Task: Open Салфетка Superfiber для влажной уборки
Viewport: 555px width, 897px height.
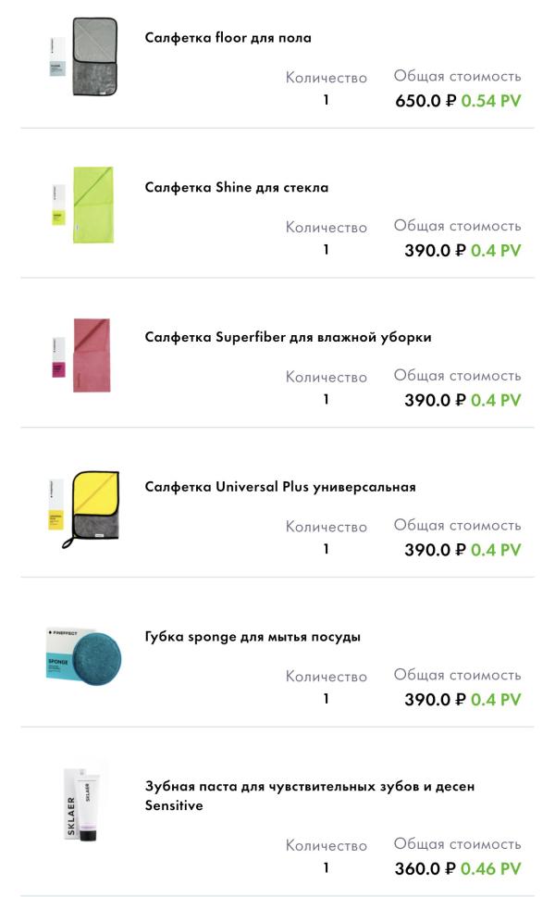Action: (x=288, y=338)
